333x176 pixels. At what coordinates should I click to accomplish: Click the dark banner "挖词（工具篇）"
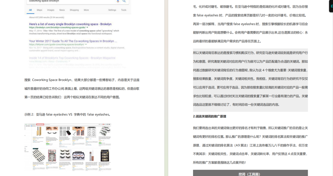[250, 173]
